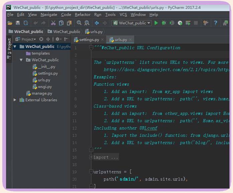Click the Open folder toolbar icon
233x193 pixels.
coord(10,23)
